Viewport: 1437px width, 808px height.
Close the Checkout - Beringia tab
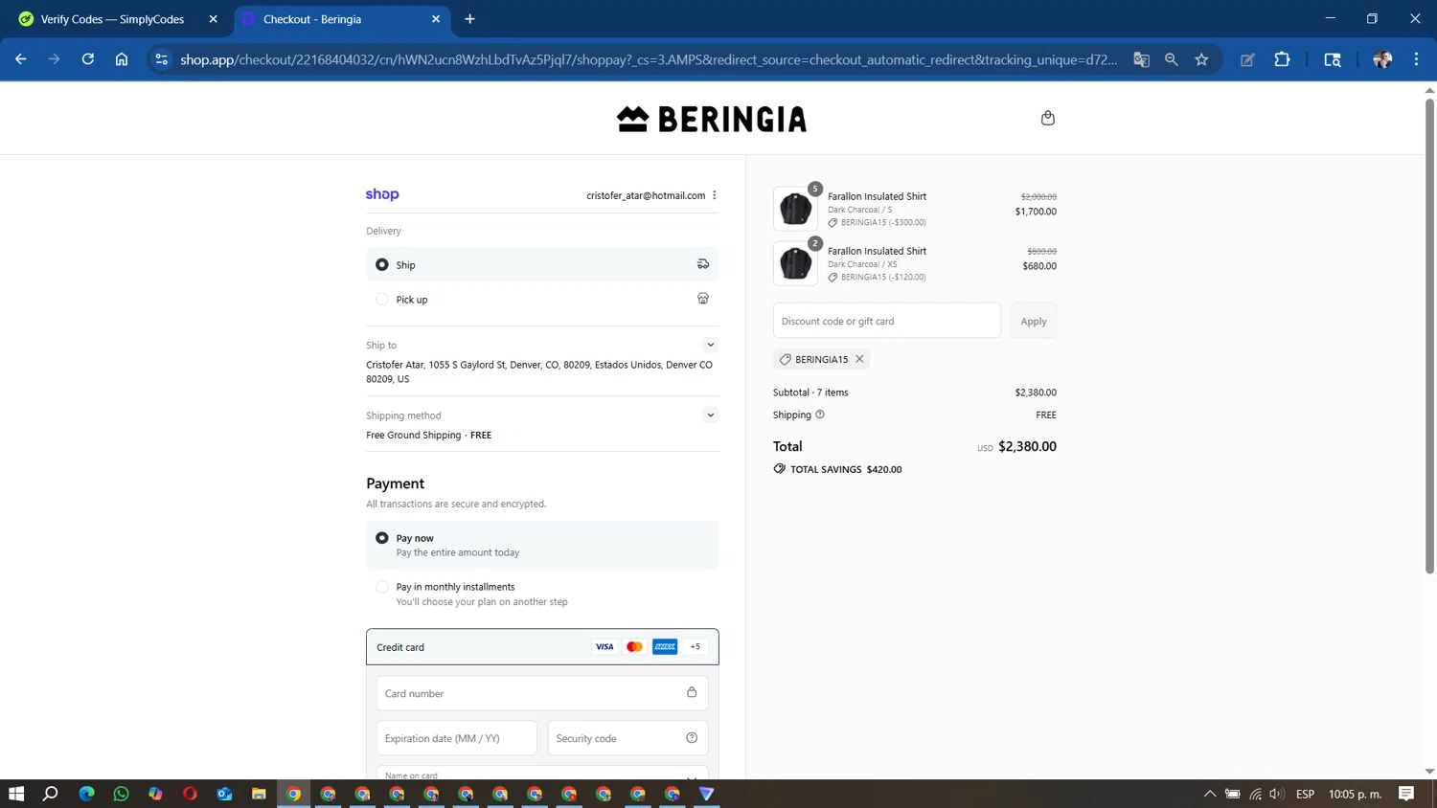pyautogui.click(x=436, y=19)
